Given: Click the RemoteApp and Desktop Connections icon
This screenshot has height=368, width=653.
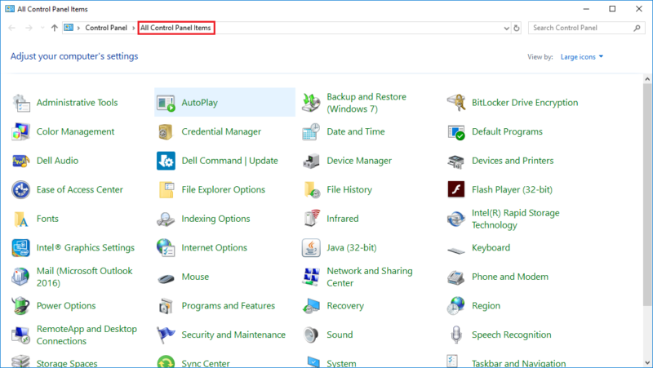Looking at the screenshot, I should tap(21, 335).
